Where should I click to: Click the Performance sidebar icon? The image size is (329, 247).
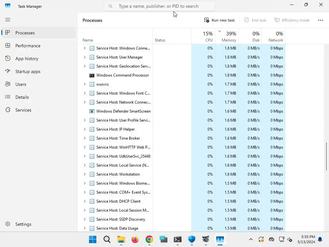[8, 46]
